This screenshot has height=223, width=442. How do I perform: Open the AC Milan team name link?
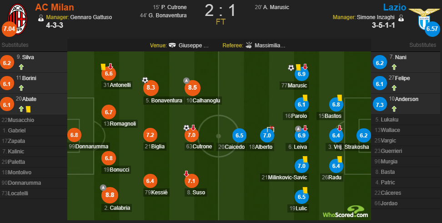[55, 7]
